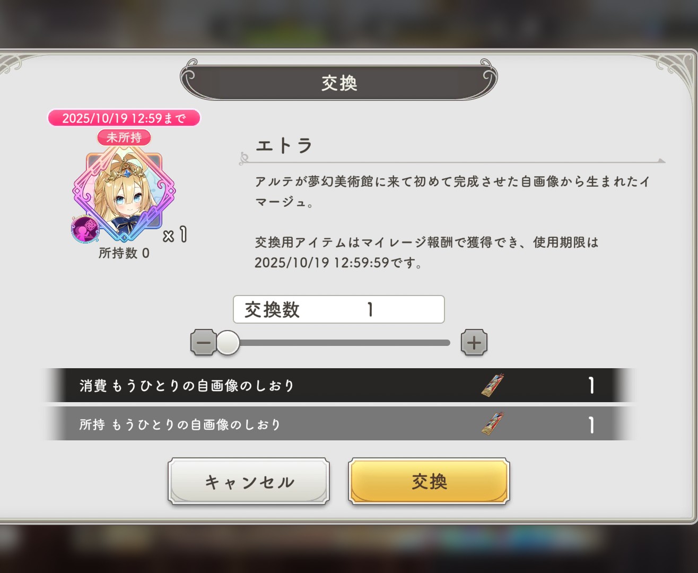Click the item description text paragraph
Viewport: 698px width, 573px height.
[452, 222]
